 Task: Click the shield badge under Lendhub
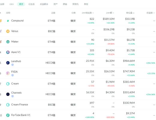click(13, 65)
